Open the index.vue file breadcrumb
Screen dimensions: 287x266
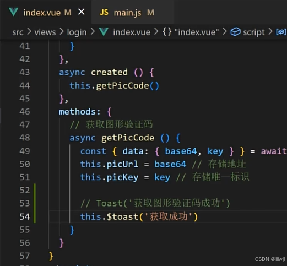(x=132, y=32)
